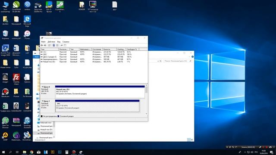276x155 pixels.
Task: Select the 223,57 ГБ row in the volume list
Action: pos(86,54)
